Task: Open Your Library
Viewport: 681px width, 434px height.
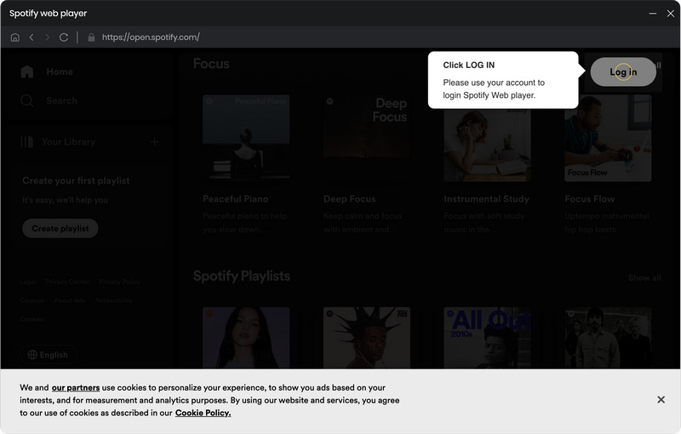Action: [58, 142]
